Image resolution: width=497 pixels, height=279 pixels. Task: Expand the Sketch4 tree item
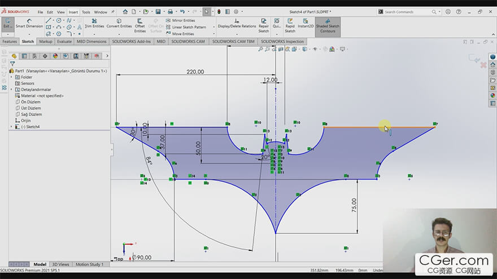[11, 126]
